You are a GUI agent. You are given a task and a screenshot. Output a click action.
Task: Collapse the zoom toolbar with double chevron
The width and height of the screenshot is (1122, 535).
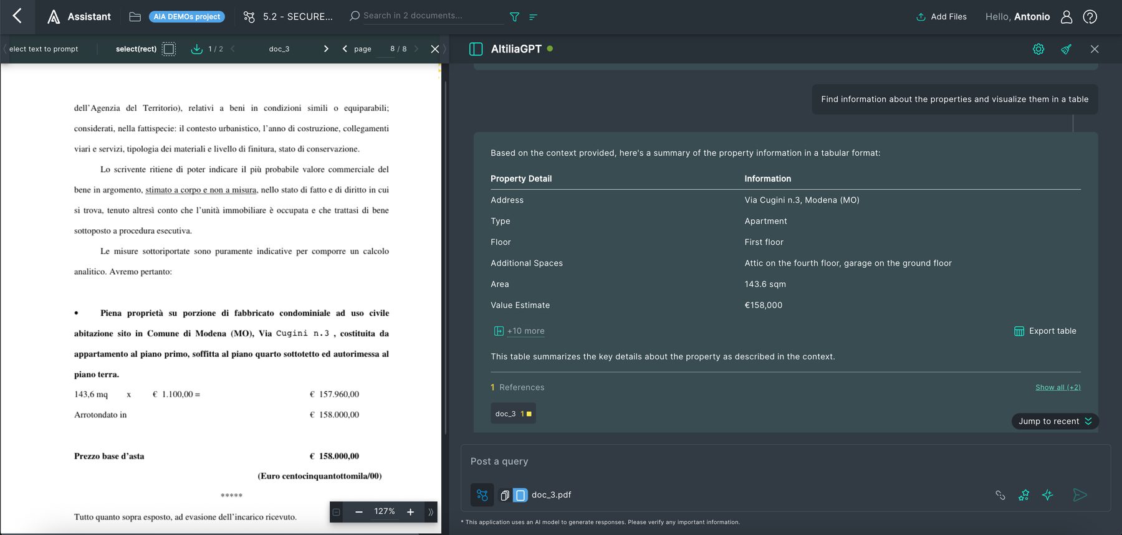(431, 512)
